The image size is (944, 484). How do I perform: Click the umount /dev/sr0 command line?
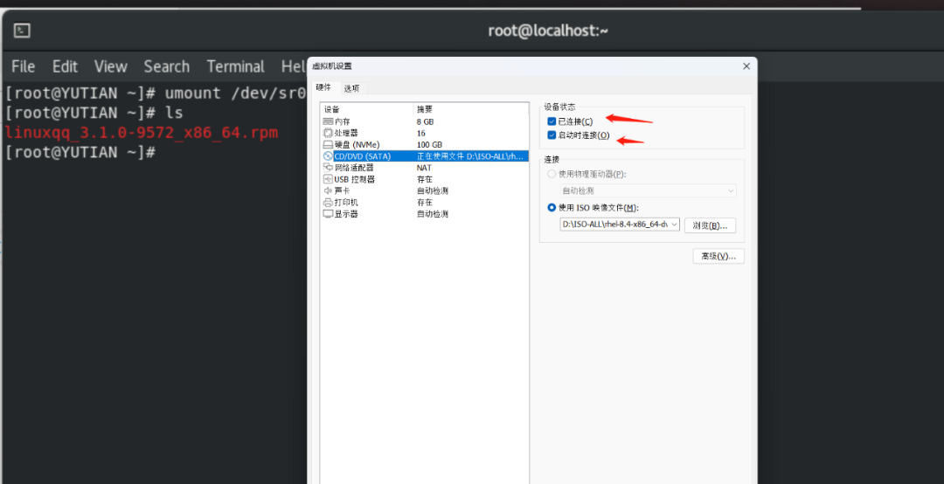235,93
